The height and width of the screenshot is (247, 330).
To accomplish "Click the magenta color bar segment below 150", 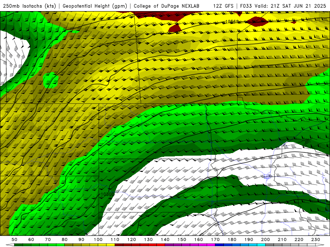I will click(186, 245).
